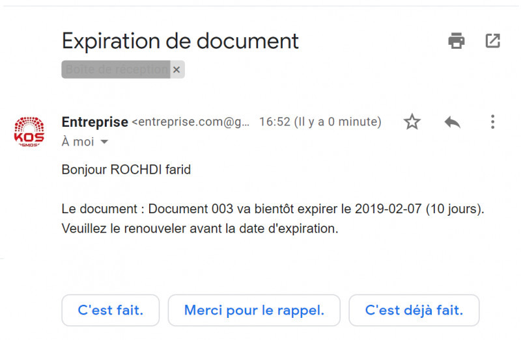Click the greeting "Bonjour ROCHDI farid"
Screen dimensions: 521x340
[126, 170]
